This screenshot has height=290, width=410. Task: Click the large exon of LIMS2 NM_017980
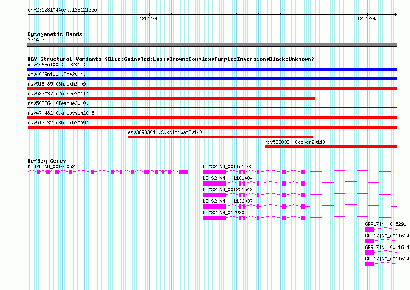pyautogui.click(x=214, y=218)
